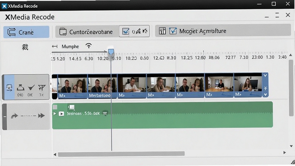
Task: Click the blue playhead marker
Action: tap(111, 52)
